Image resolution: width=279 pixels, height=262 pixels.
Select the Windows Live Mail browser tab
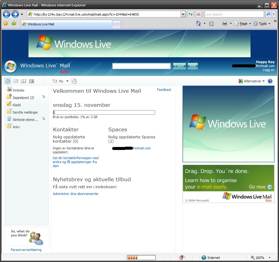click(x=67, y=24)
